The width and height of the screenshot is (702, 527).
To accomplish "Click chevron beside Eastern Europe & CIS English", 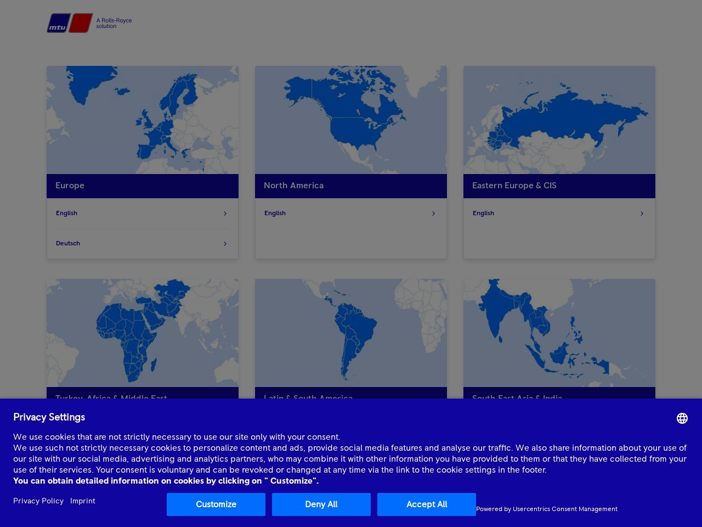I will click(x=642, y=214).
